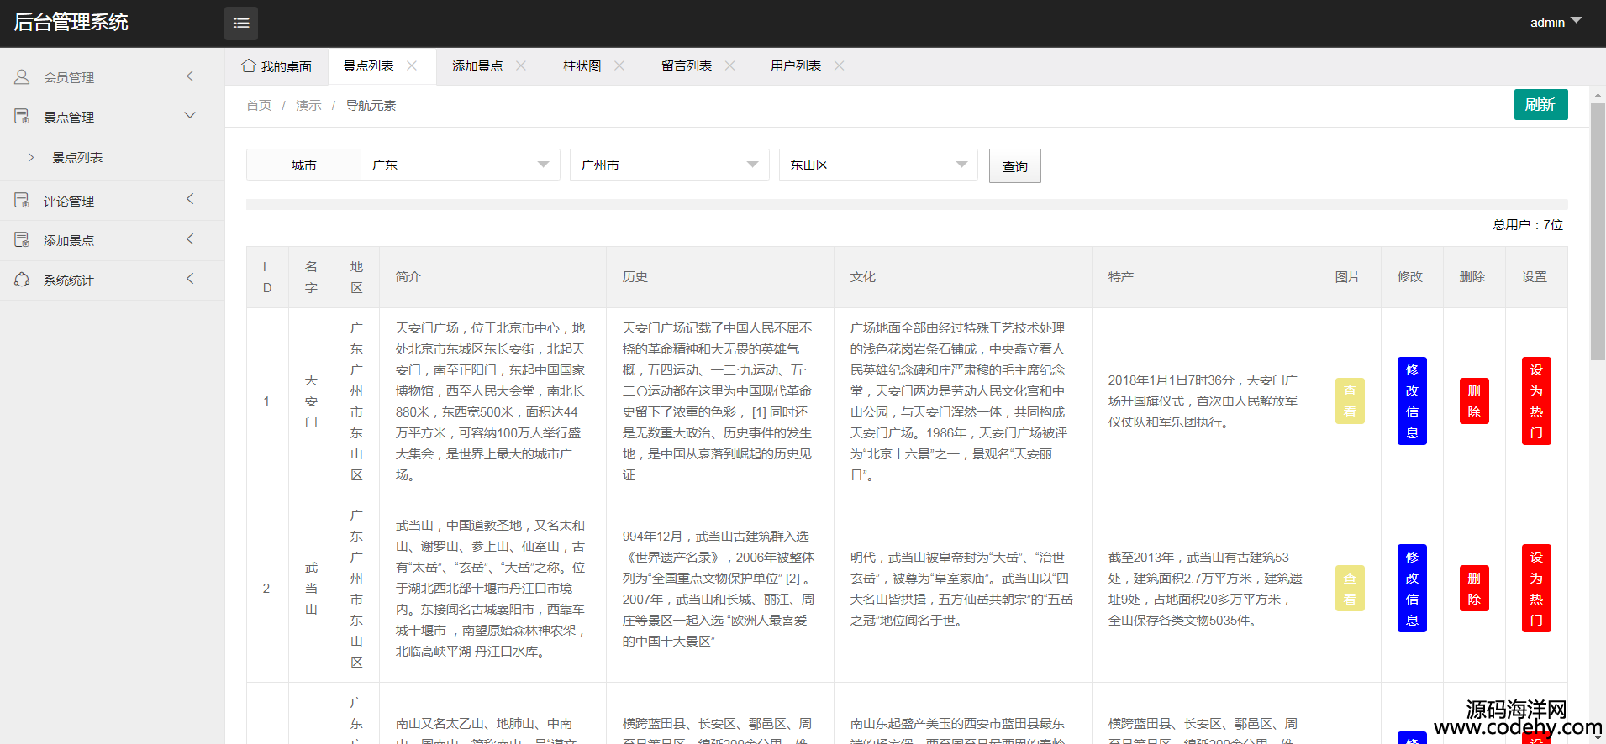Collapse the 景点管理 menu chevron
This screenshot has height=744, width=1606.
pos(190,115)
